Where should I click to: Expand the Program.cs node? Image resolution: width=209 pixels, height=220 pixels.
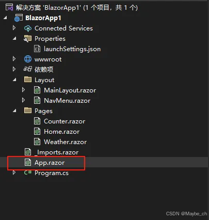[14, 172]
